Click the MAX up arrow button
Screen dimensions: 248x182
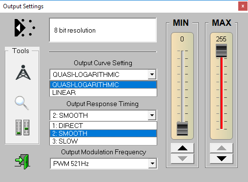pyautogui.click(x=222, y=148)
